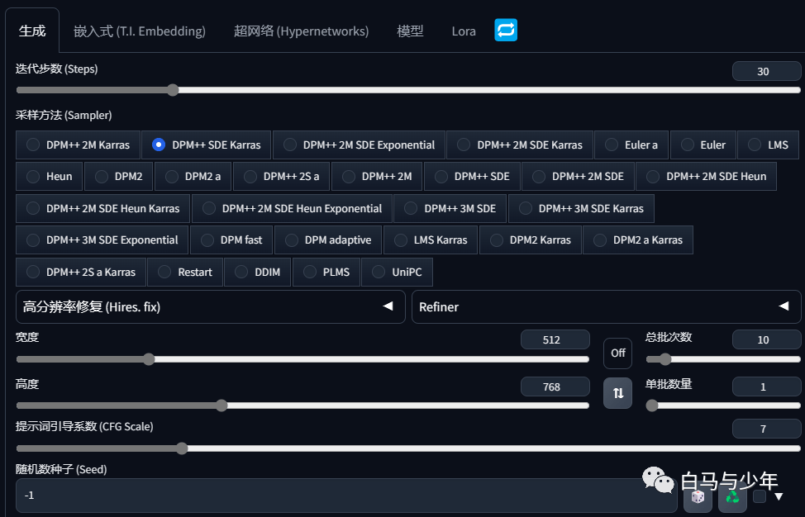Screen dimensions: 805x517
Task: Click the Seed input field
Action: click(346, 495)
